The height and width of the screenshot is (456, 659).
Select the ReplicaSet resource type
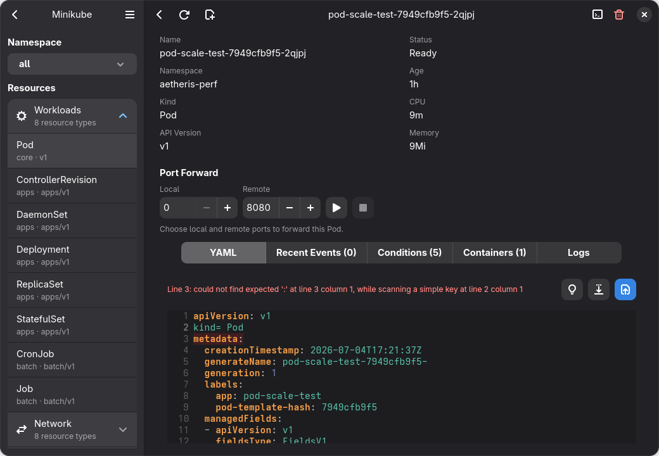point(72,290)
